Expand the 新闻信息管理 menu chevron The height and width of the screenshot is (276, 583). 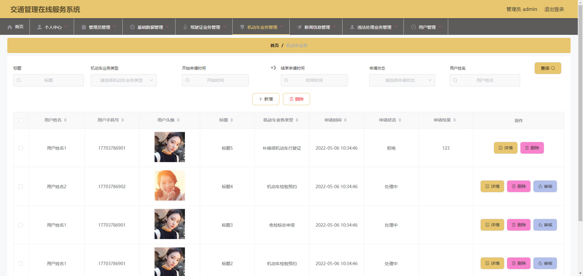[334, 27]
